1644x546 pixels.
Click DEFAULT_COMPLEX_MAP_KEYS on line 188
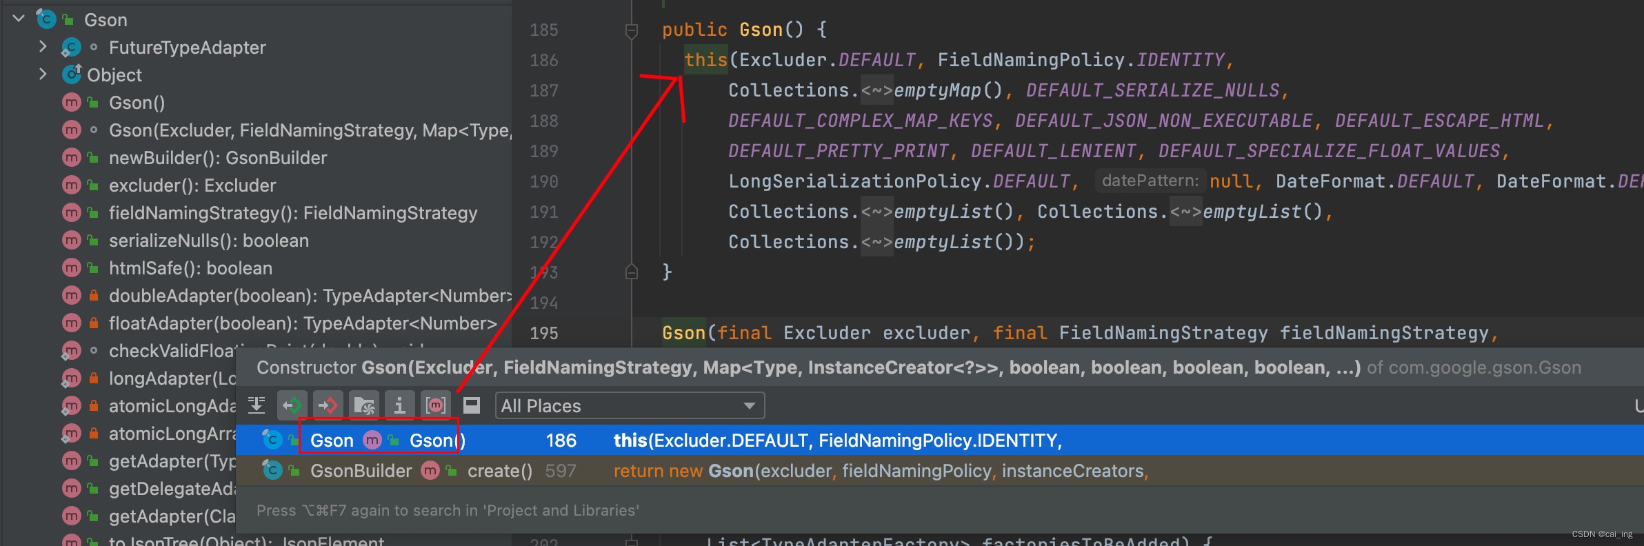[861, 121]
